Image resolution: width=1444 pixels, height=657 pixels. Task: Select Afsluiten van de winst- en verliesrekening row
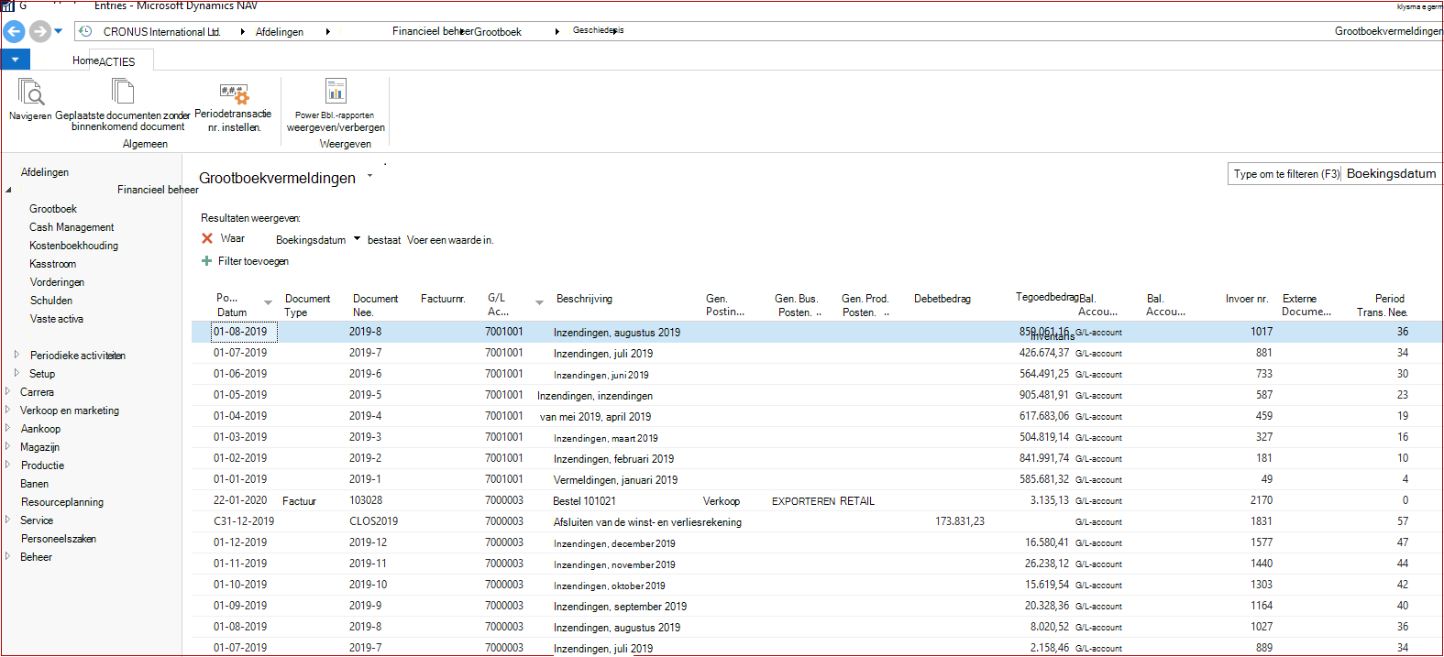pyautogui.click(x=816, y=521)
